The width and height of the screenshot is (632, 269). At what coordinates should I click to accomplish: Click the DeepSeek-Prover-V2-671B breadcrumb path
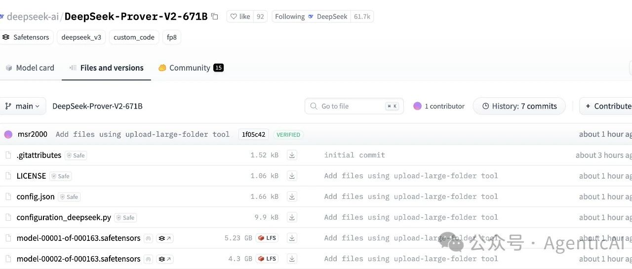pyautogui.click(x=97, y=106)
